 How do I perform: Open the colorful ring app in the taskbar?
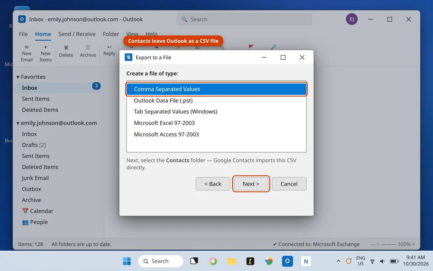(x=213, y=261)
